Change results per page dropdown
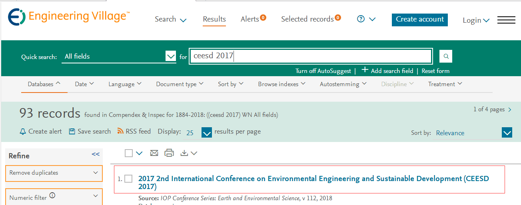Viewport: 521px width, 205px height. 206,132
